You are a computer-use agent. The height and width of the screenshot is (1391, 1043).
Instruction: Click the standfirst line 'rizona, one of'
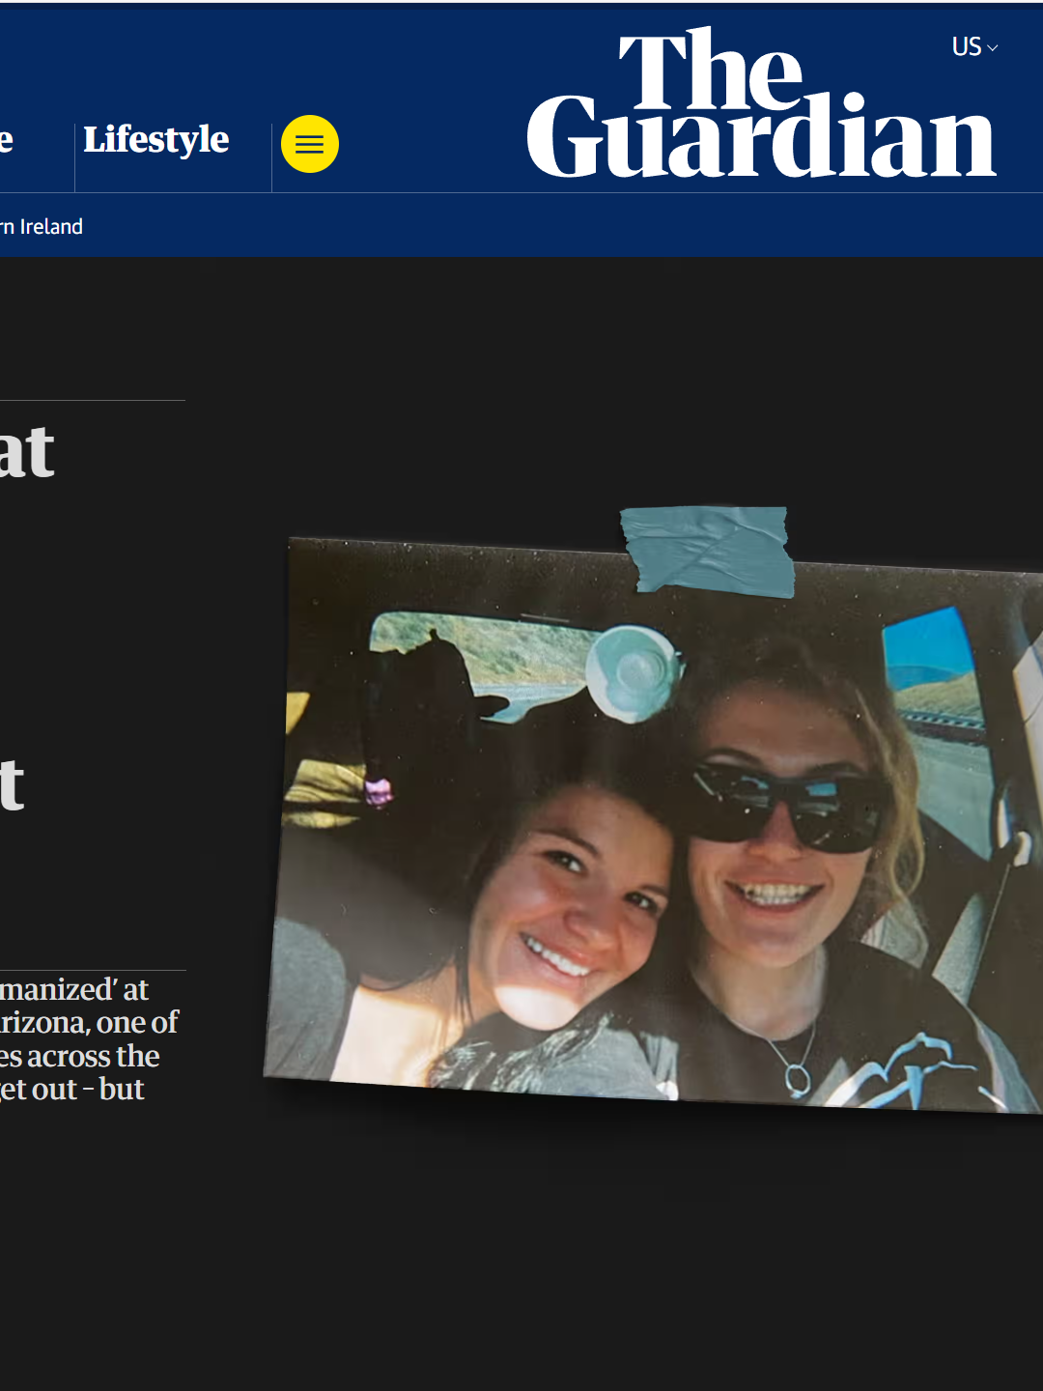coord(89,1023)
